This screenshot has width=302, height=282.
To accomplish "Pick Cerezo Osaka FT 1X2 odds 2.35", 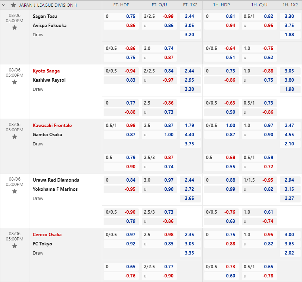I will pos(190,235).
